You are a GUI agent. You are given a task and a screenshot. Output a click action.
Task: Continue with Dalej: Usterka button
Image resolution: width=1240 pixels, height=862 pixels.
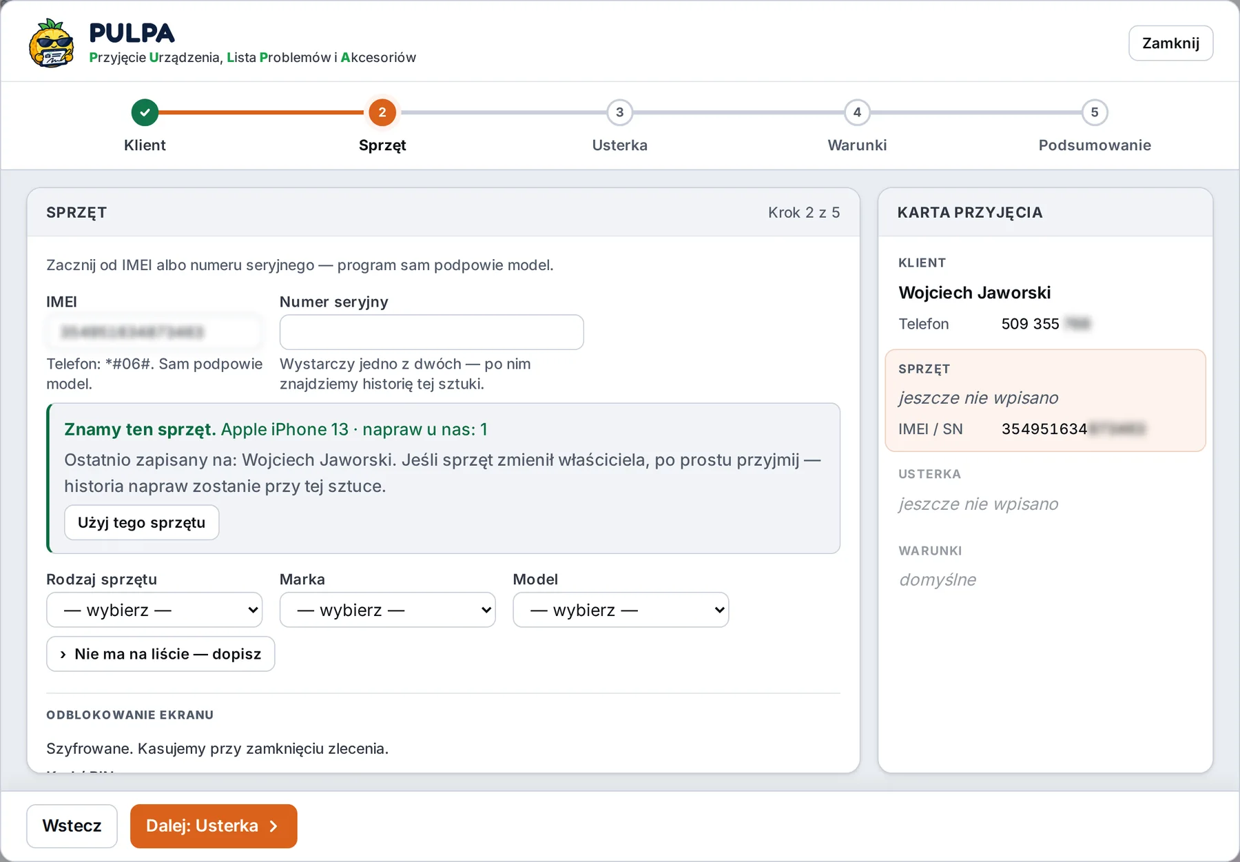[214, 825]
